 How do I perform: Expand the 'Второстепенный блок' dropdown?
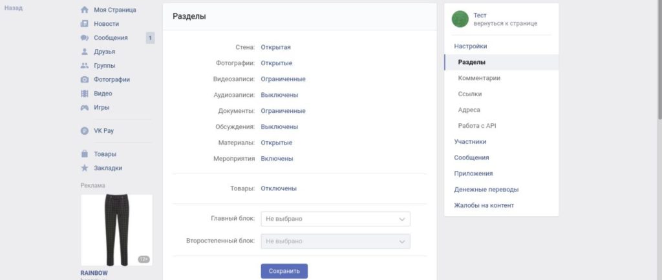pyautogui.click(x=336, y=241)
